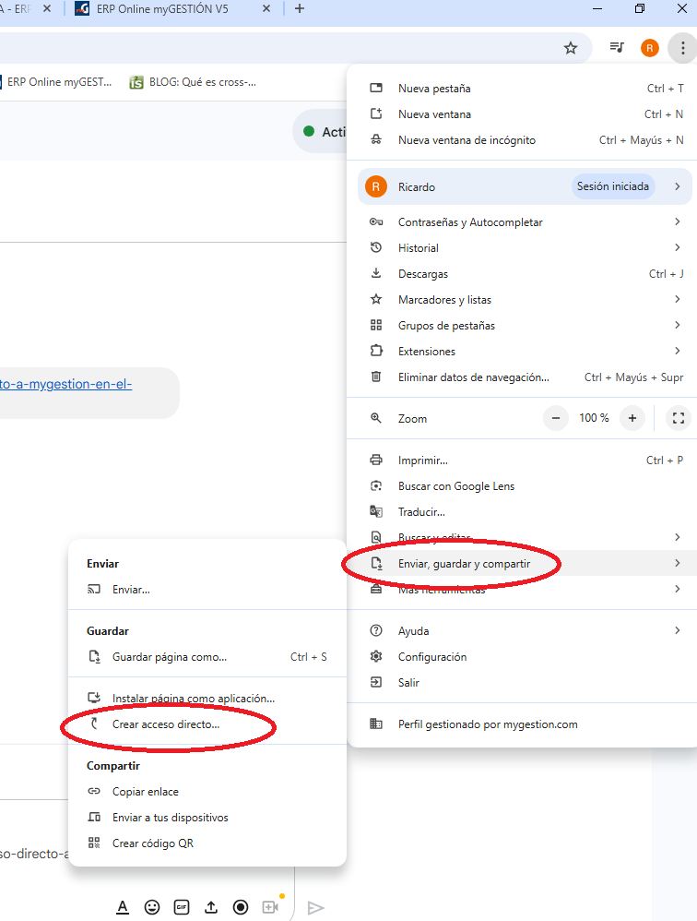Image resolution: width=697 pixels, height=921 pixels.
Task: Open the media control icon in toolbar
Action: point(617,48)
